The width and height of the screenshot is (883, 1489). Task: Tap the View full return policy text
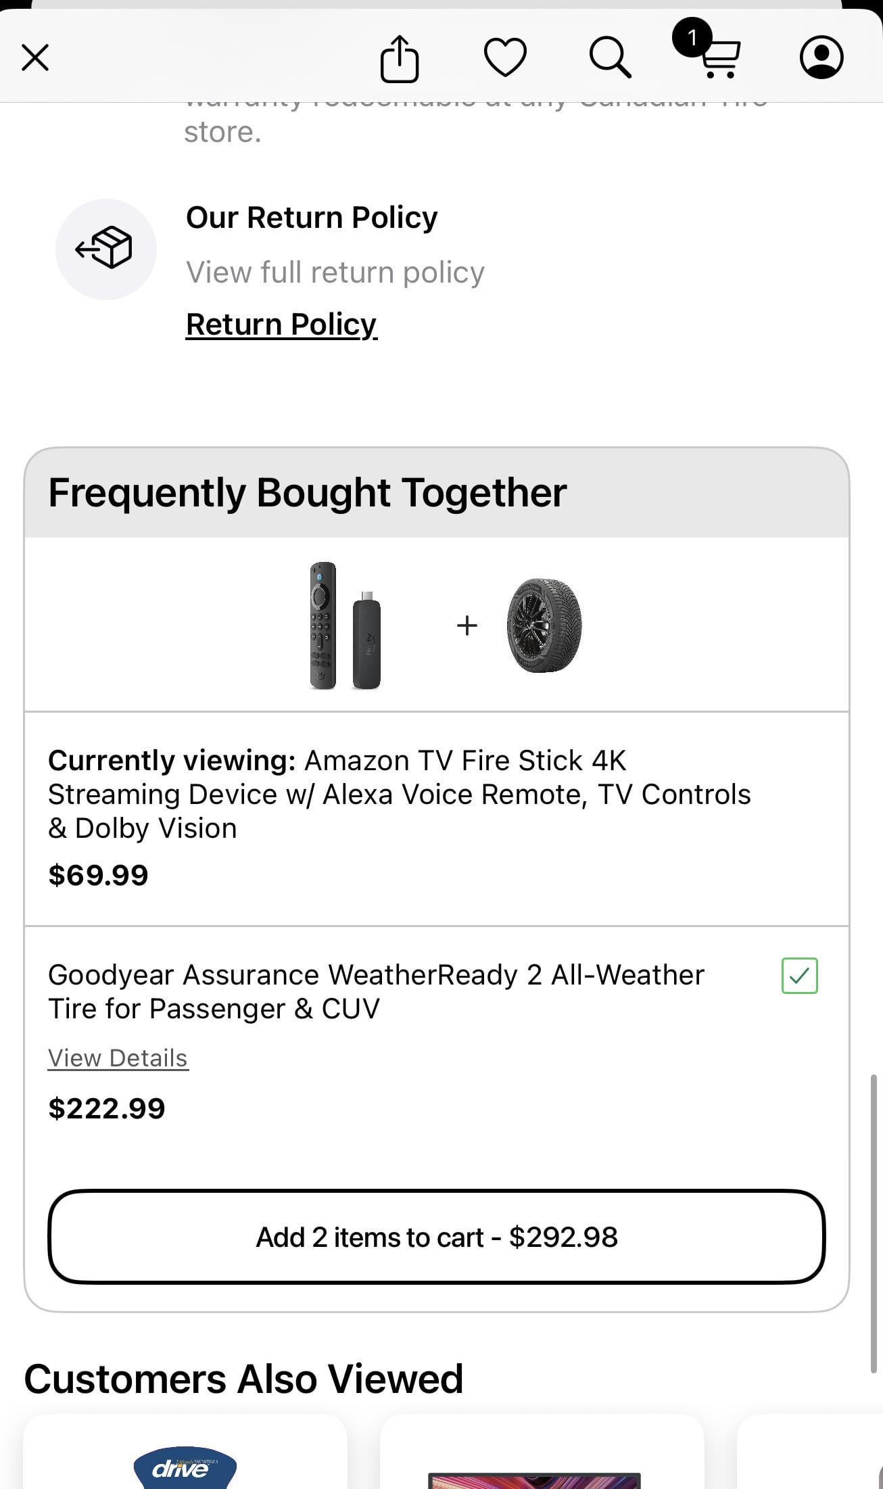[335, 273]
